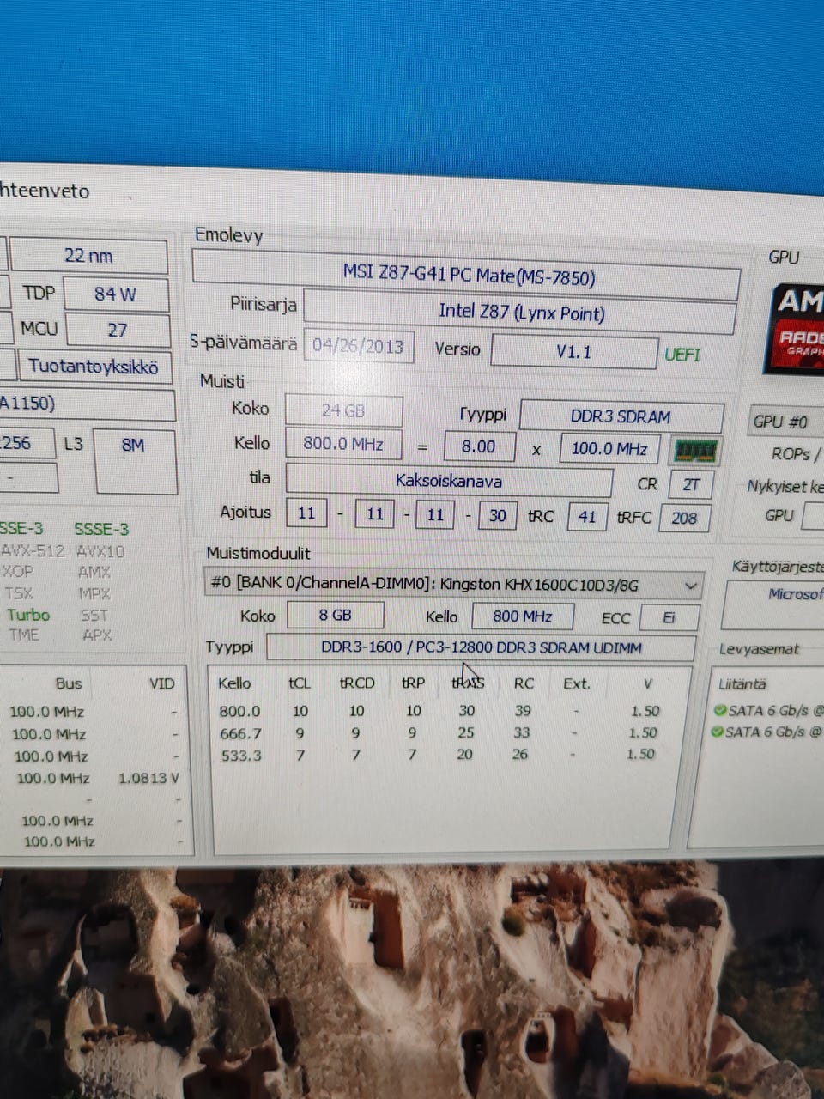
Task: Click the BIOS date 04/26/2013 field
Action: point(358,346)
